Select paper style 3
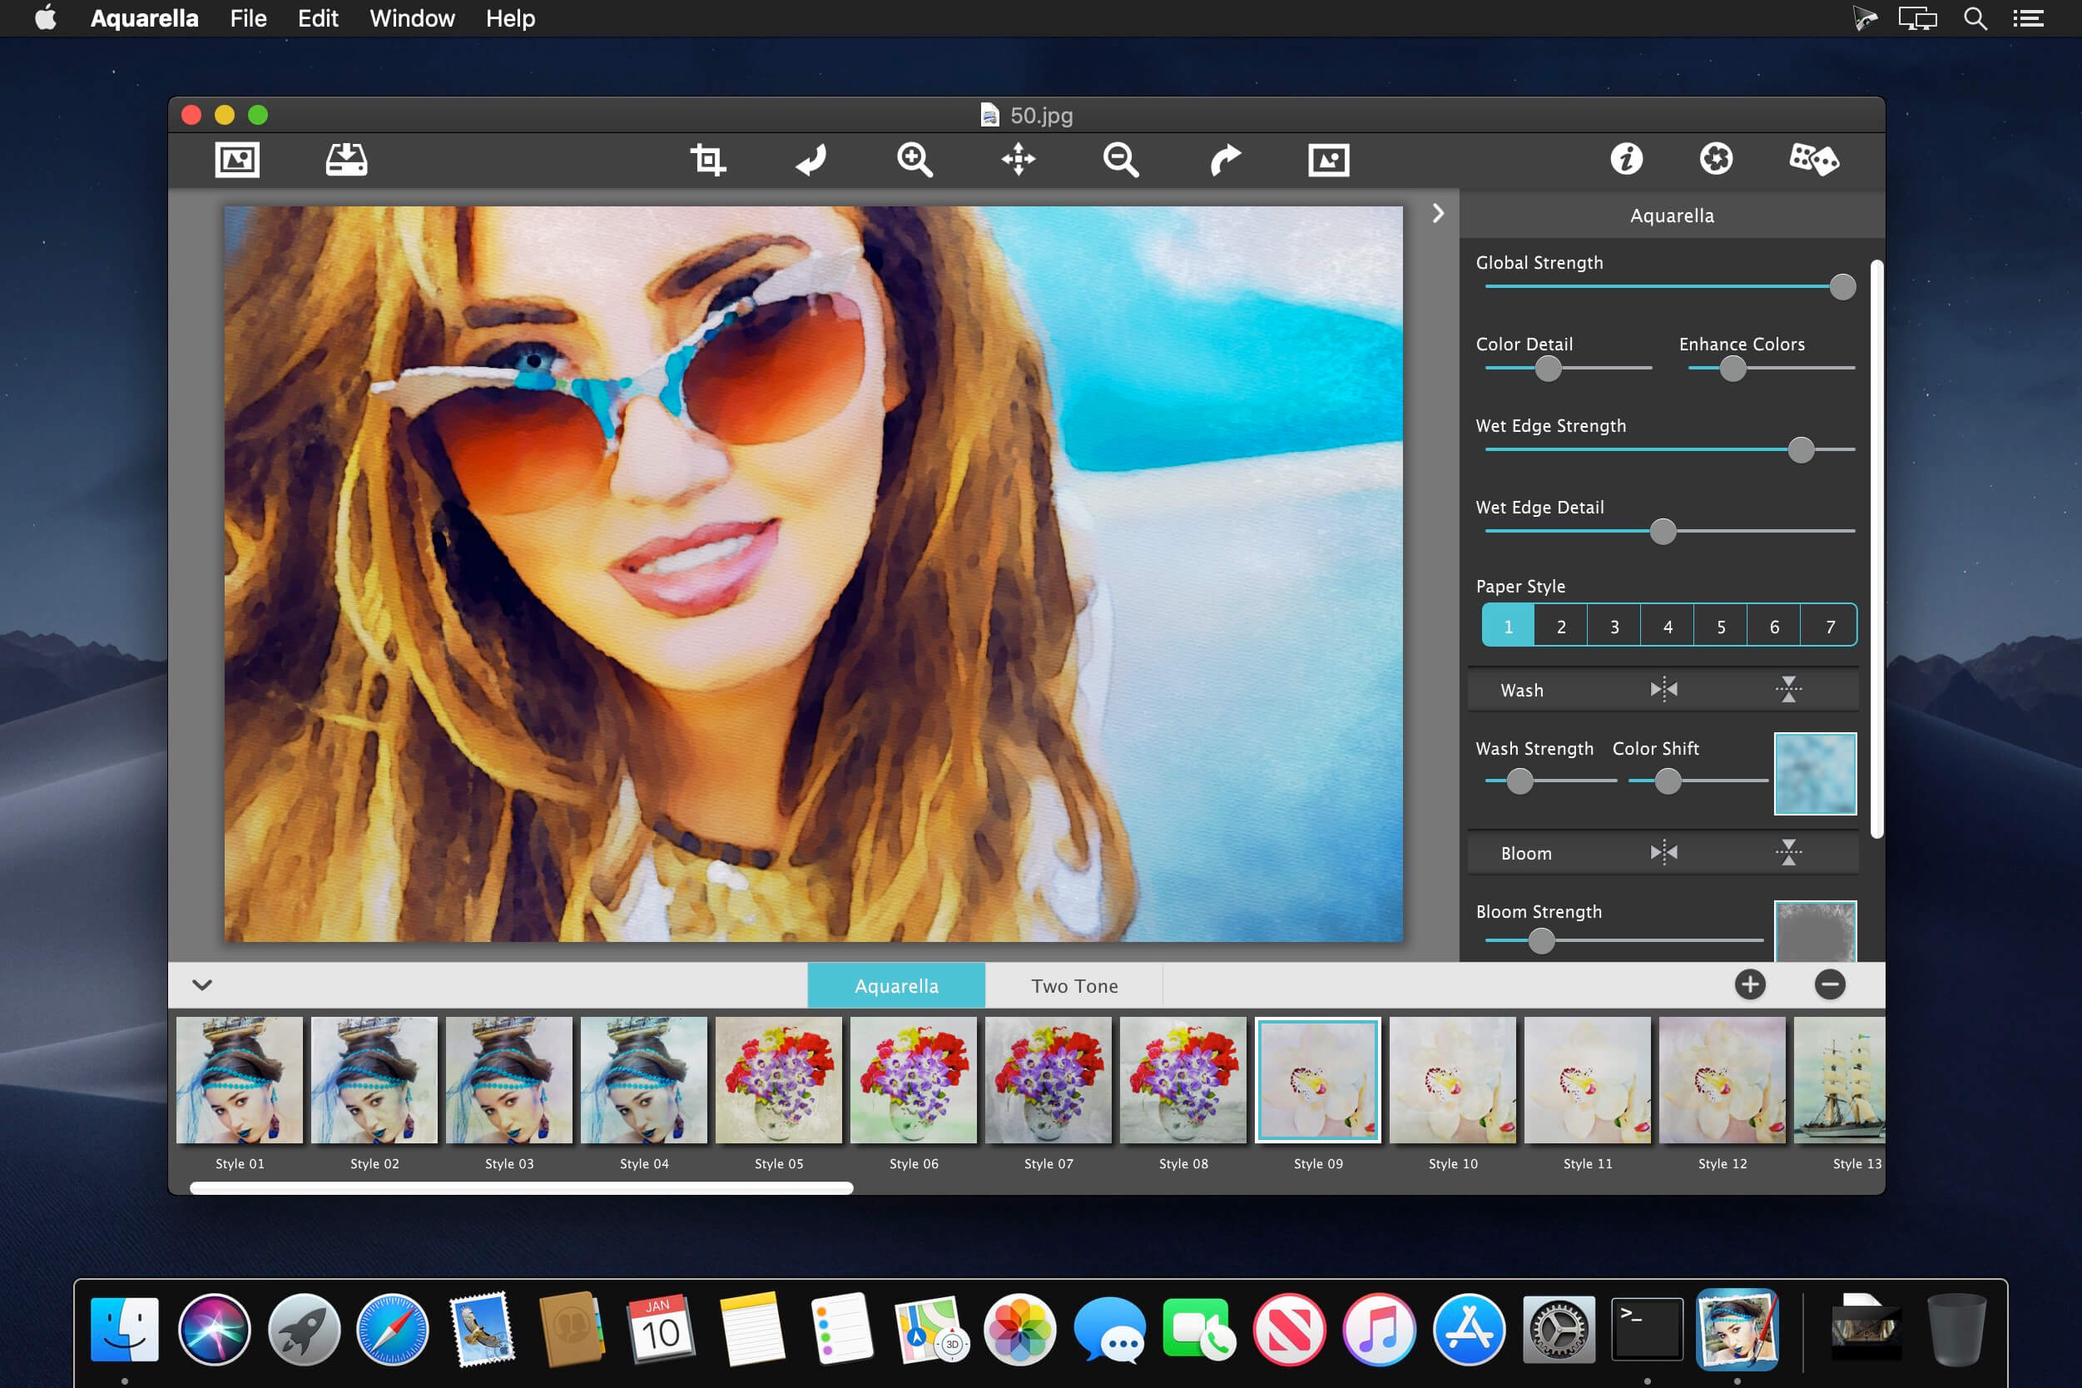The width and height of the screenshot is (2082, 1388). (x=1614, y=627)
